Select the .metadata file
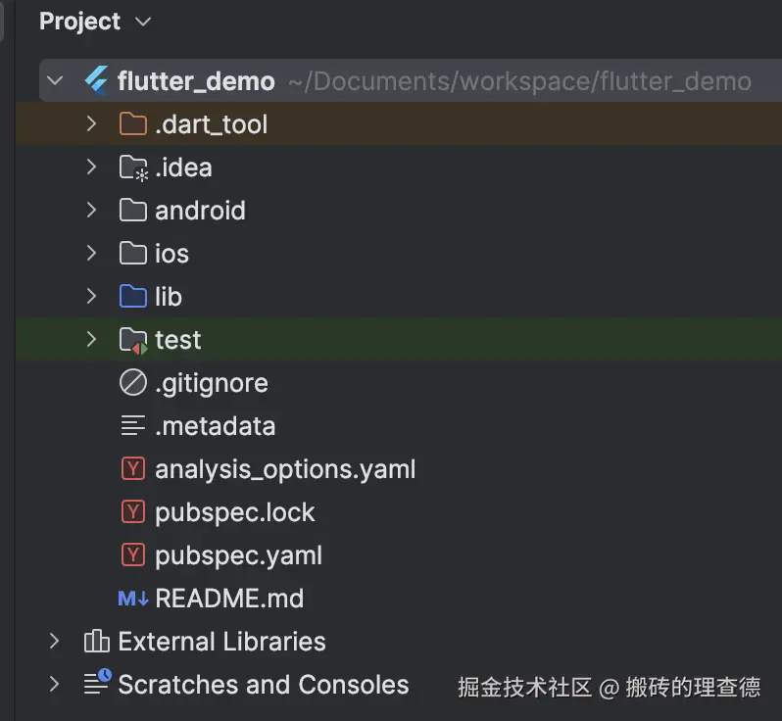The image size is (782, 721). pos(215,426)
